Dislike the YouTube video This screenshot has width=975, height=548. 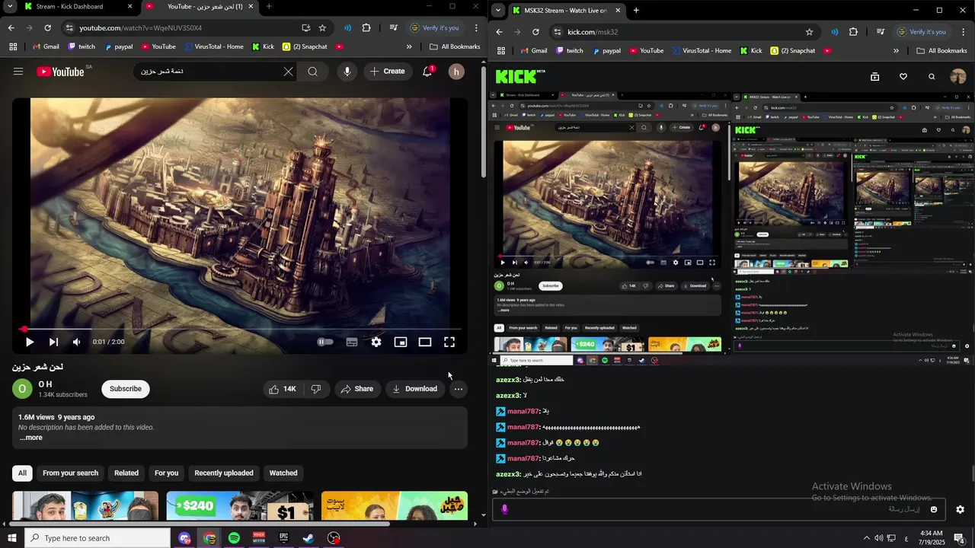(316, 389)
